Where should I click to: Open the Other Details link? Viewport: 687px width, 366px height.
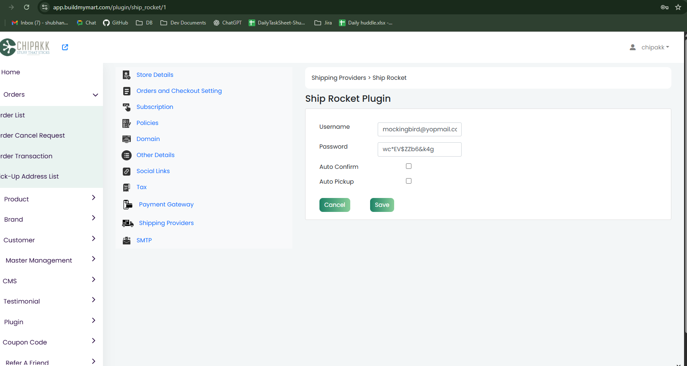point(155,155)
